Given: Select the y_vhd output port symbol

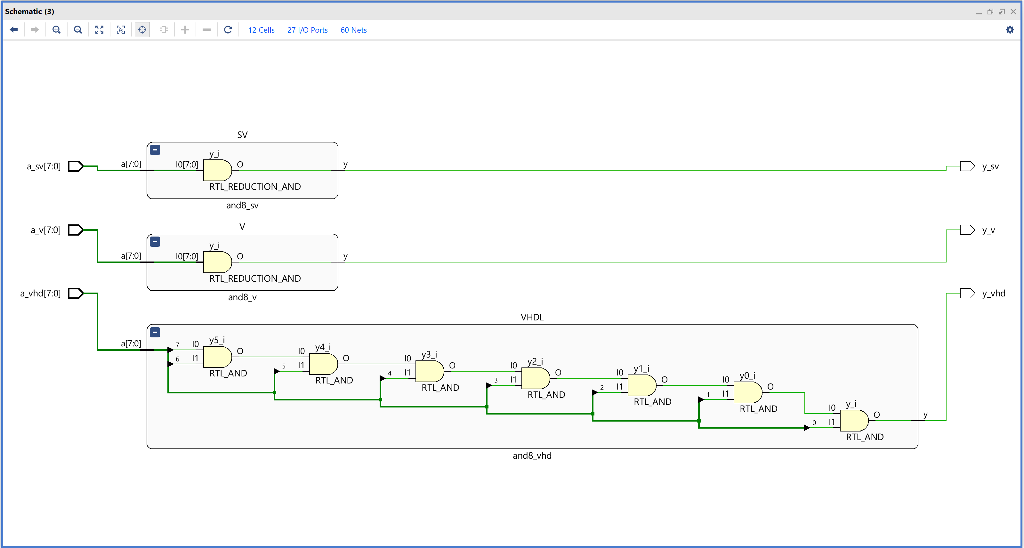Looking at the screenshot, I should 967,293.
